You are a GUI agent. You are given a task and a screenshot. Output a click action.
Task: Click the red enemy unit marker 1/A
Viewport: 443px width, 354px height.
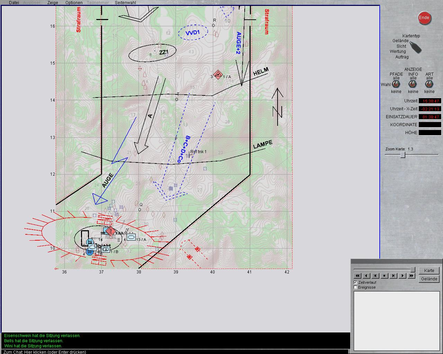tap(218, 75)
